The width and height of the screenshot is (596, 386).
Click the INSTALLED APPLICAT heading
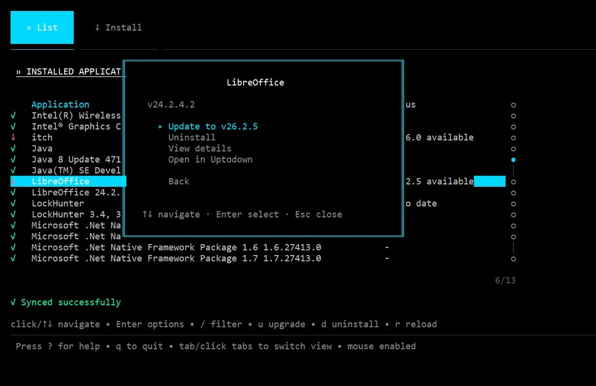[69, 72]
